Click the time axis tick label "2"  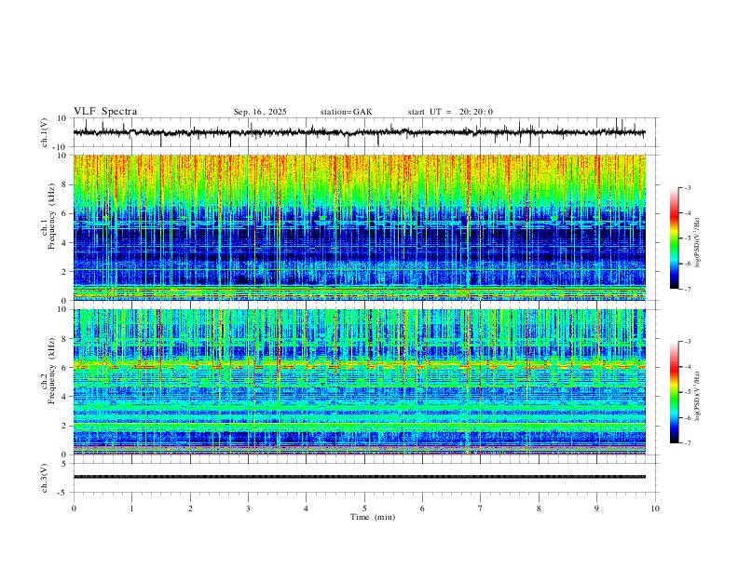190,509
